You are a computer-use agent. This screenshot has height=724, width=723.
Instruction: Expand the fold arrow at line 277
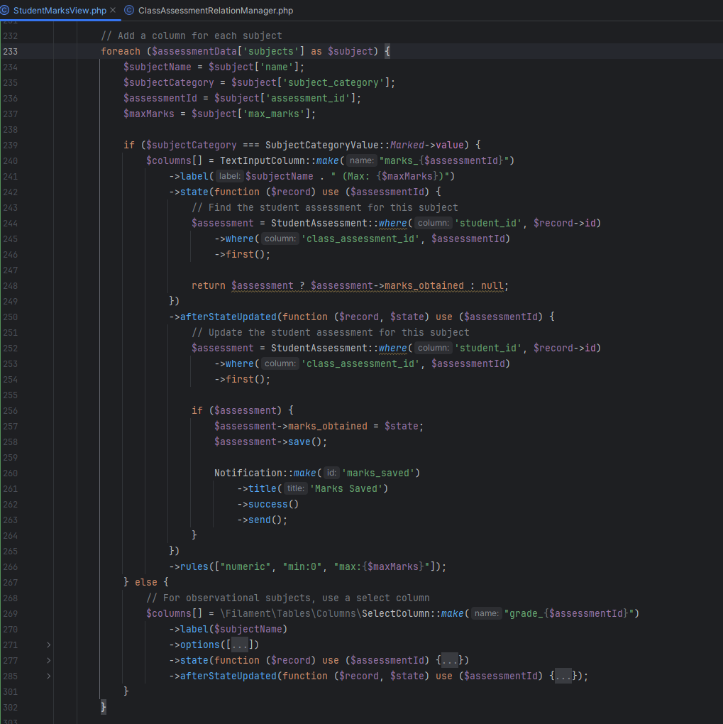point(48,660)
